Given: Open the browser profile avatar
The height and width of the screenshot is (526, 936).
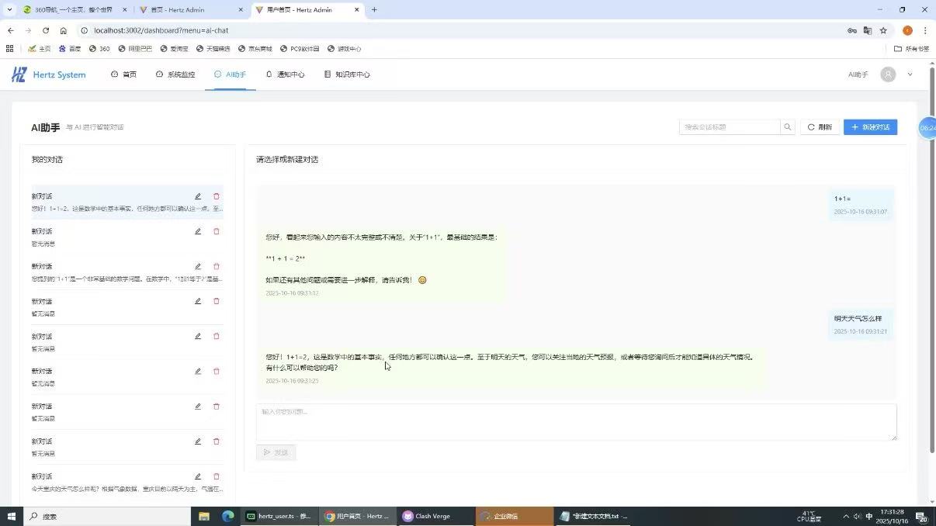Looking at the screenshot, I should pos(907,30).
